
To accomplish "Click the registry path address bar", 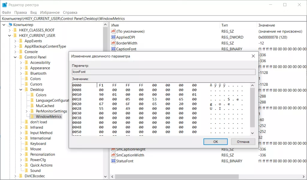I will pos(150,19).
